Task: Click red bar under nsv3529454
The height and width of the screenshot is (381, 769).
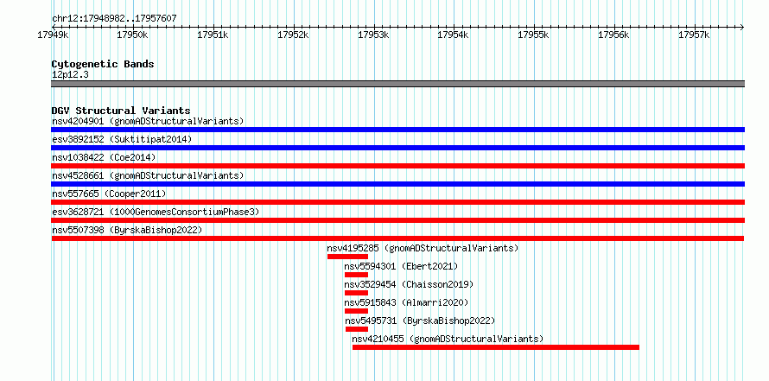Action: tap(356, 293)
